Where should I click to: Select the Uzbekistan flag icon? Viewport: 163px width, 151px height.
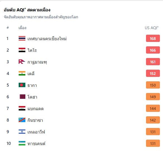tap(22, 143)
